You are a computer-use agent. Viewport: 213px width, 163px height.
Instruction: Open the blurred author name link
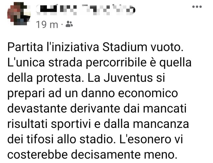pyautogui.click(x=86, y=10)
